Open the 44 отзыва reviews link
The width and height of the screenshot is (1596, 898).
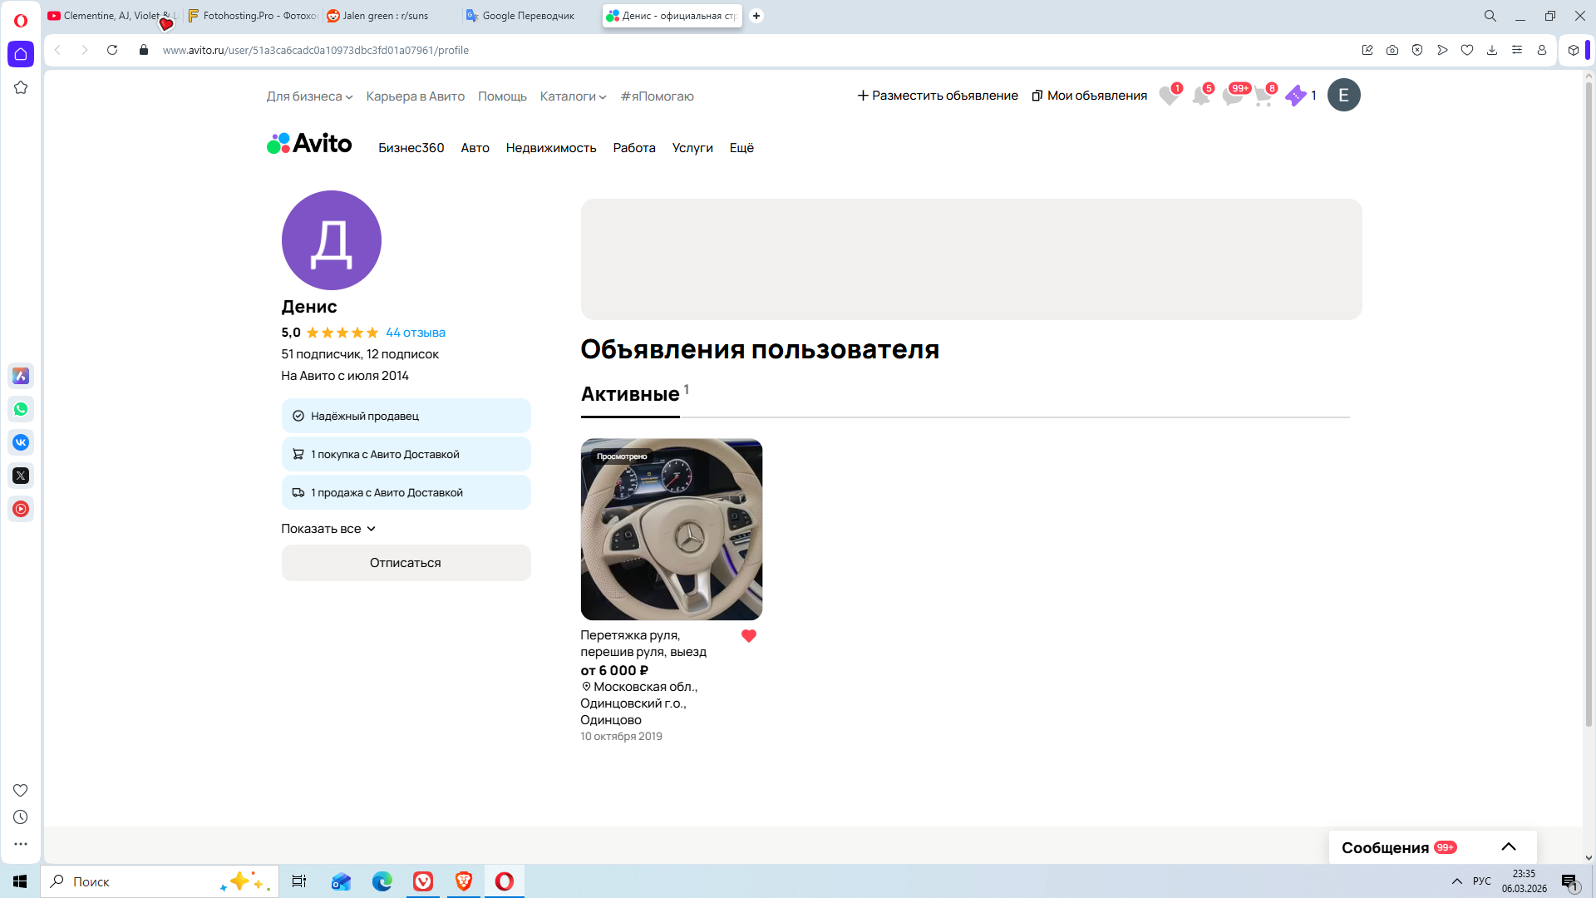(415, 333)
